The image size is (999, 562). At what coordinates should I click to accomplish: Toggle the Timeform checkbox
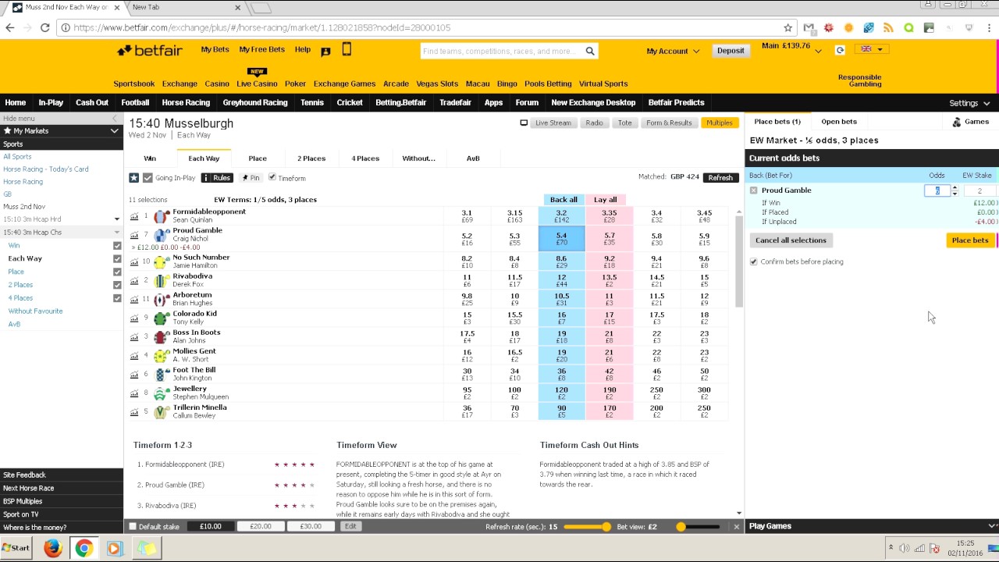click(x=272, y=177)
